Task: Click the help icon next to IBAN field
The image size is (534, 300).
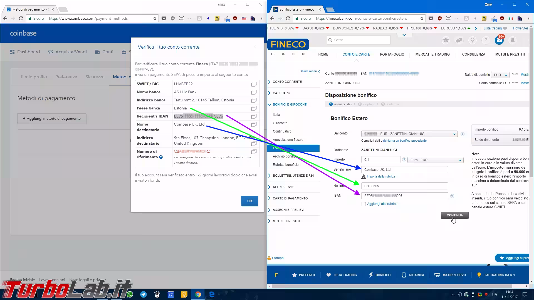Action: [x=452, y=196]
